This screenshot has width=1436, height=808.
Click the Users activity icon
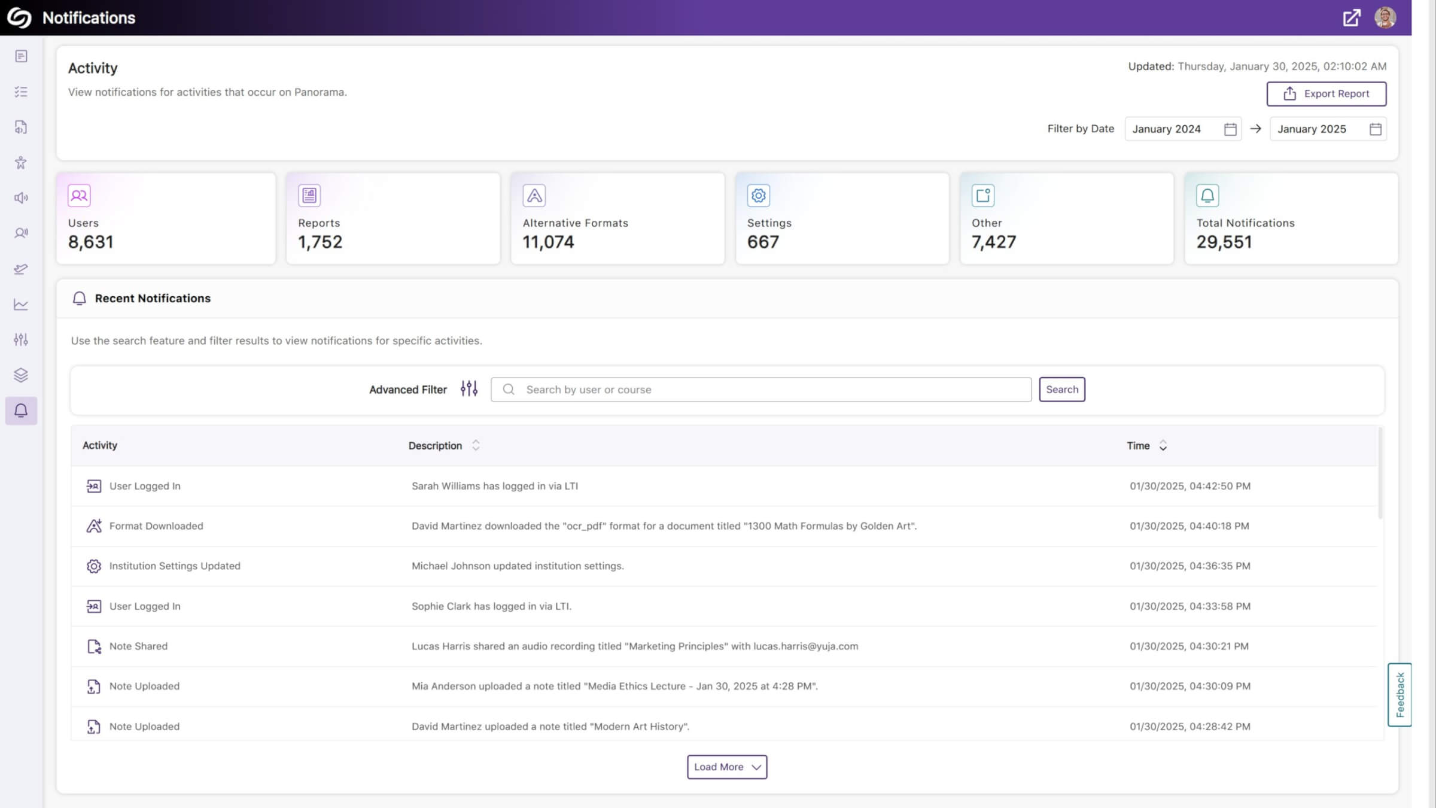(79, 195)
